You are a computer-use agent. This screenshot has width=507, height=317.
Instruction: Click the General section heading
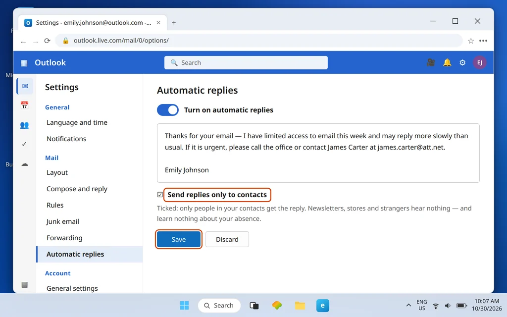click(x=57, y=107)
